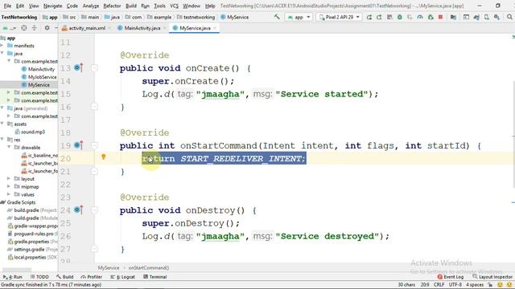Open project panel settings gear icon
The height and width of the screenshot is (289, 515).
(x=47, y=28)
